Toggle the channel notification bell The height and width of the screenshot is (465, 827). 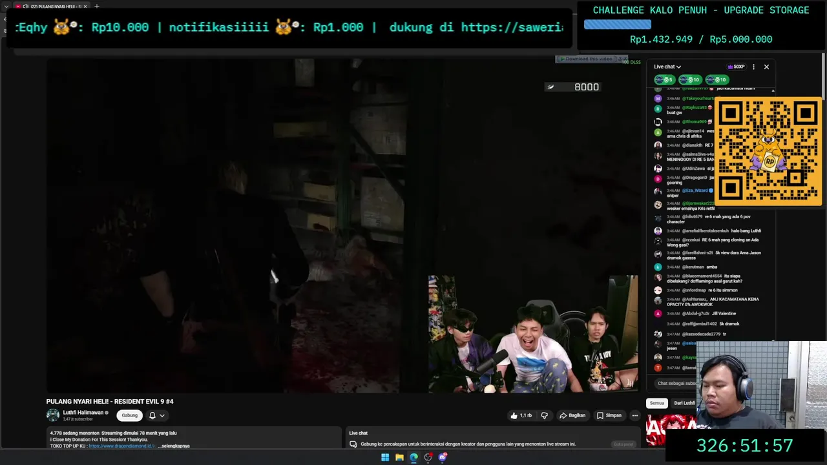152,415
